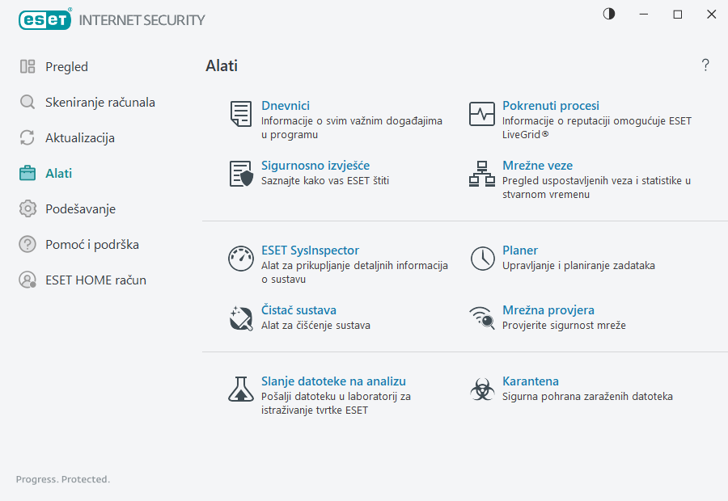Select Aktualizacija in the sidebar
This screenshot has height=501, width=728.
[x=79, y=138]
